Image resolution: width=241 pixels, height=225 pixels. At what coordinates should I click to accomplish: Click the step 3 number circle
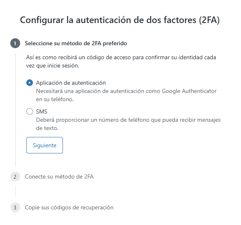click(x=15, y=207)
